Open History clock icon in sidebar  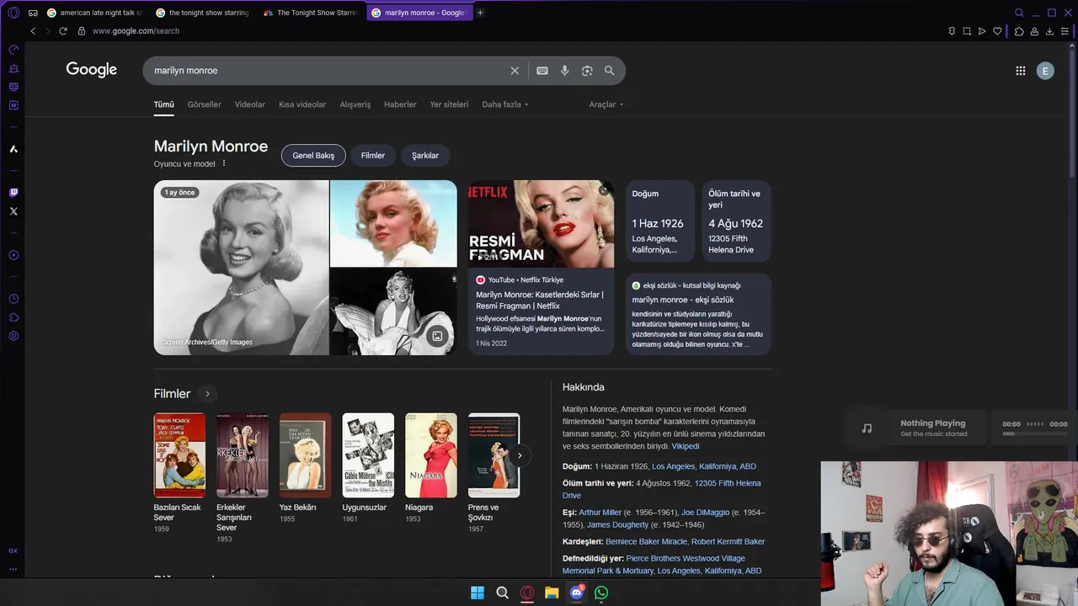[x=13, y=299]
